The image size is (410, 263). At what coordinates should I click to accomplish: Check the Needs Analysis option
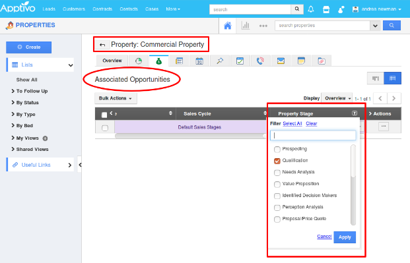point(277,173)
